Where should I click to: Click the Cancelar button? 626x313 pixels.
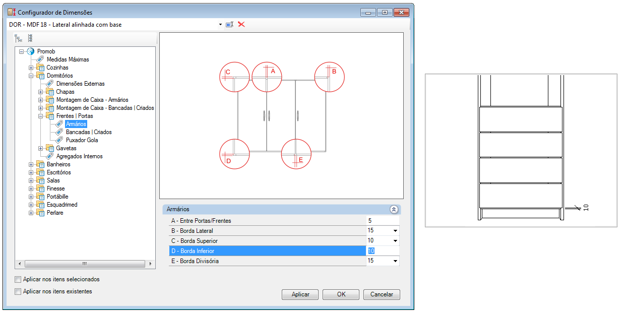point(382,294)
